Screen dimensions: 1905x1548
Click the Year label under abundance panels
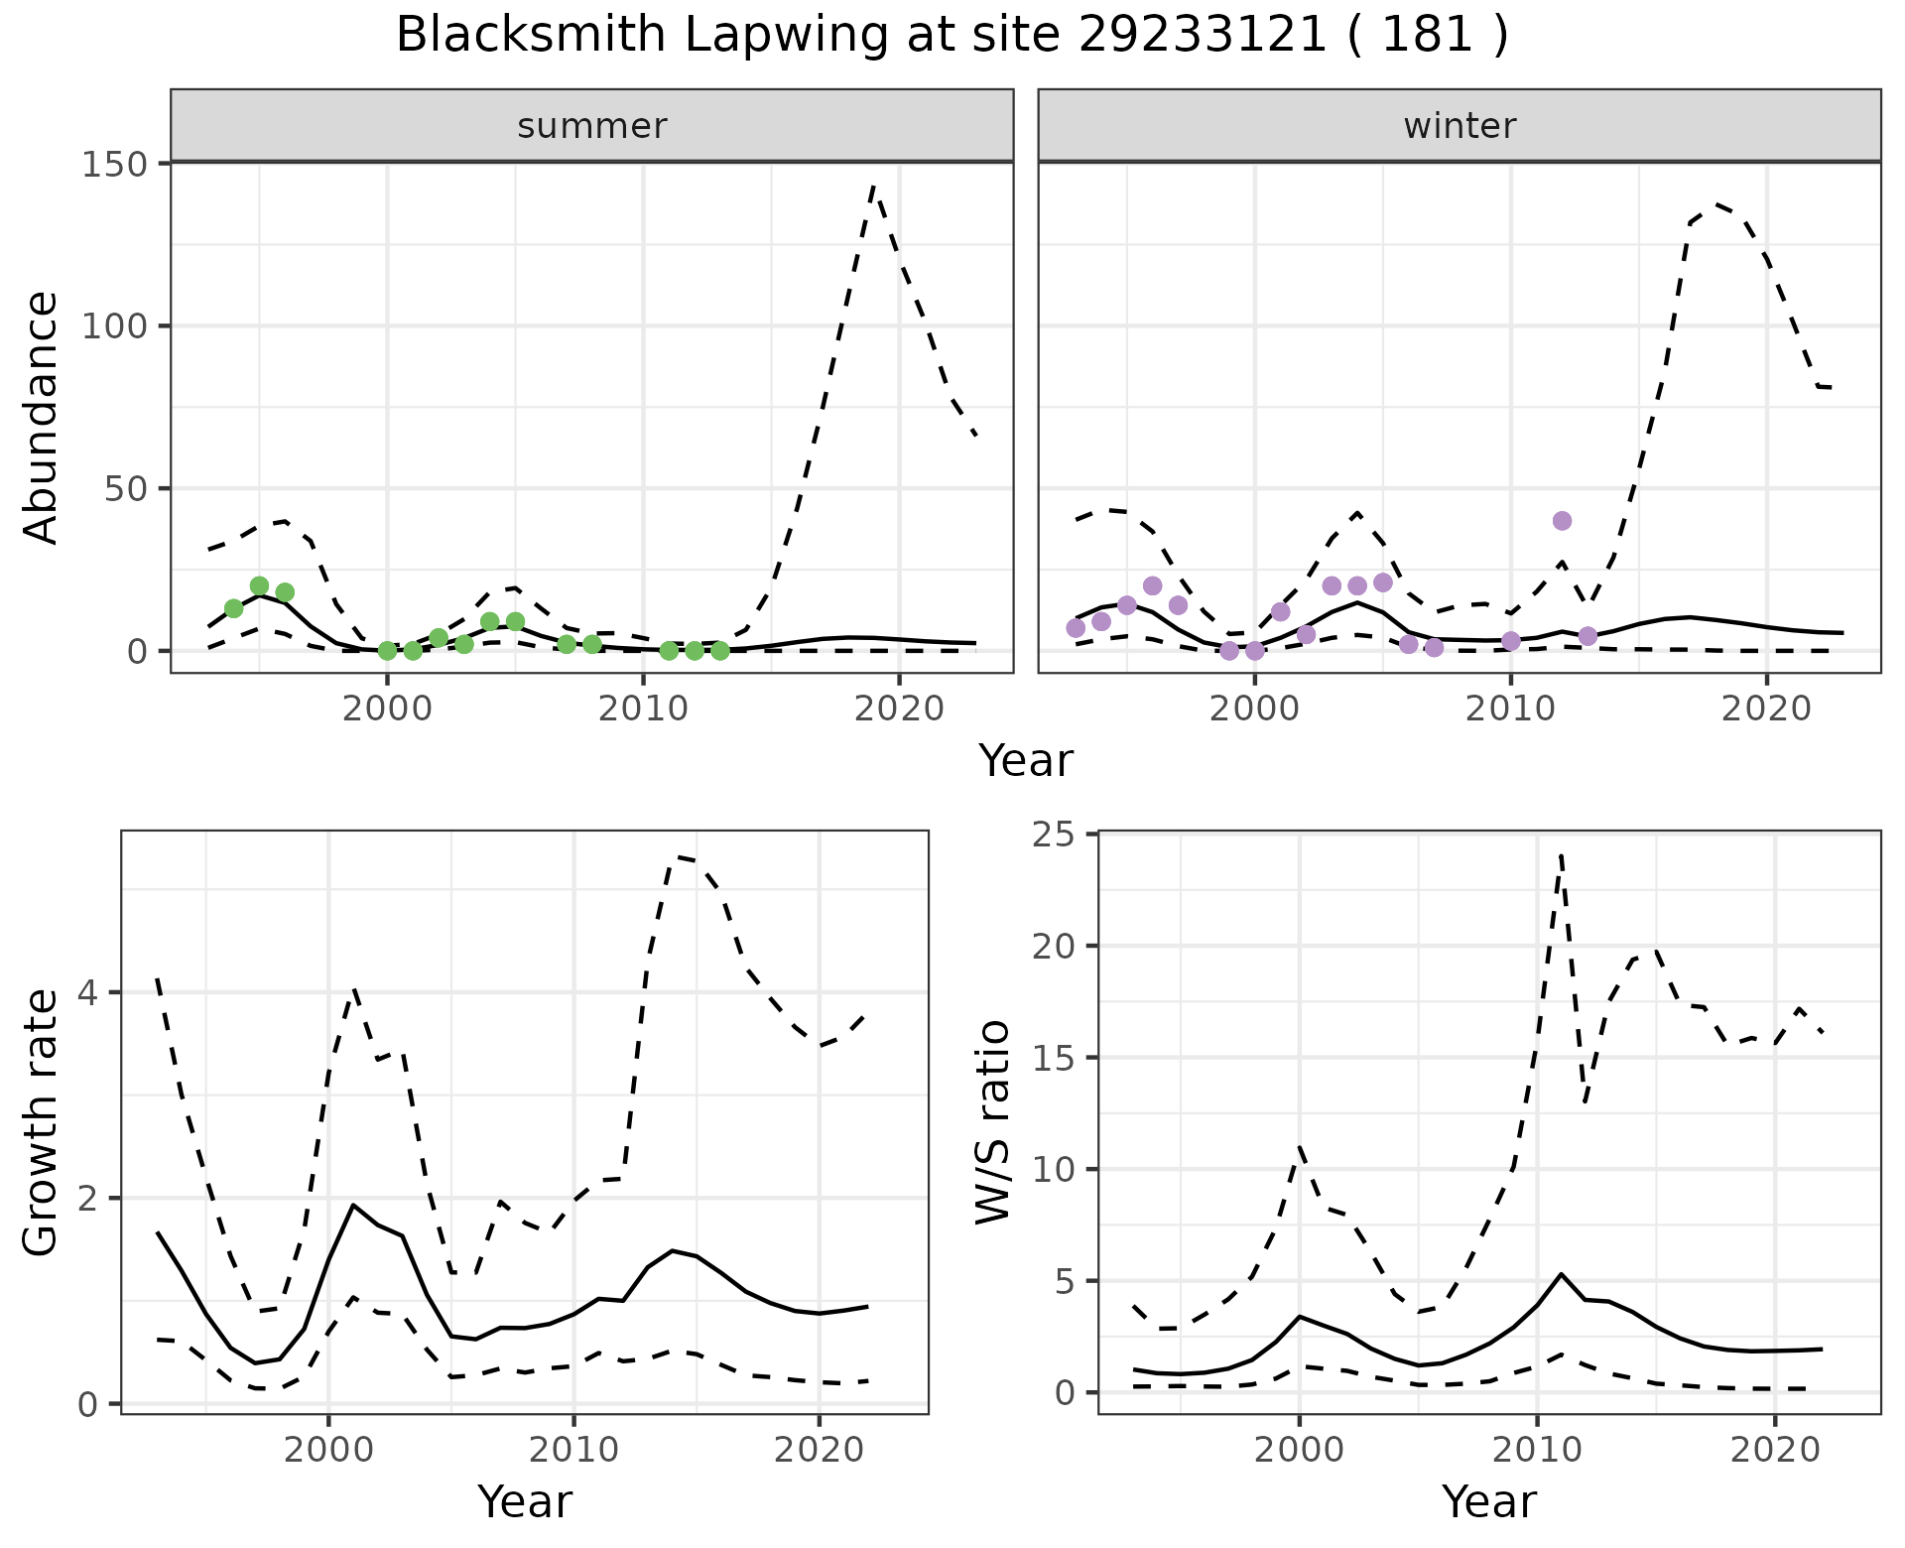1026,761
